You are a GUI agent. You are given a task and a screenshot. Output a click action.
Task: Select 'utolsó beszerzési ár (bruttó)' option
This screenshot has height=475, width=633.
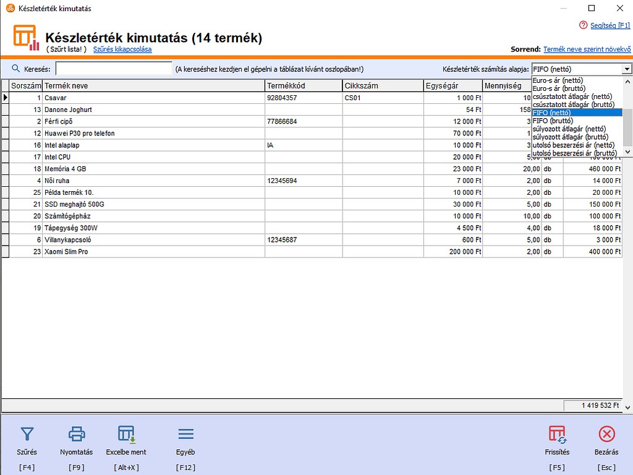[574, 153]
